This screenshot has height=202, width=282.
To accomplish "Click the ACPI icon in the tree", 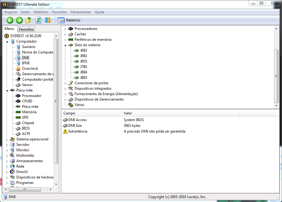I will point(18,134).
